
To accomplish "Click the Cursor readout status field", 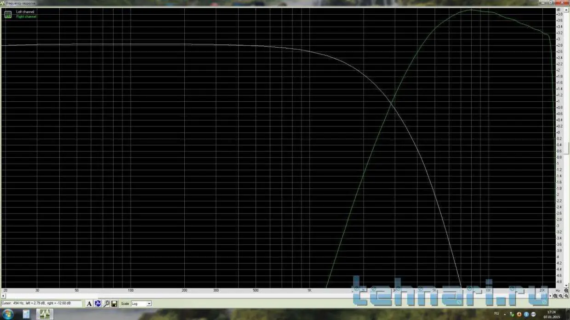I will 41,303.
